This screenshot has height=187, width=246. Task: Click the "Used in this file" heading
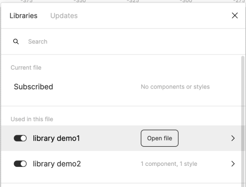click(x=32, y=119)
